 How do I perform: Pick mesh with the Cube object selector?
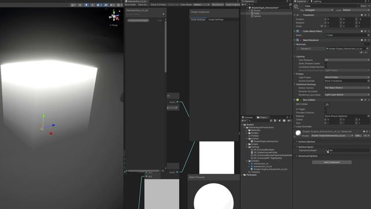tap(369, 35)
